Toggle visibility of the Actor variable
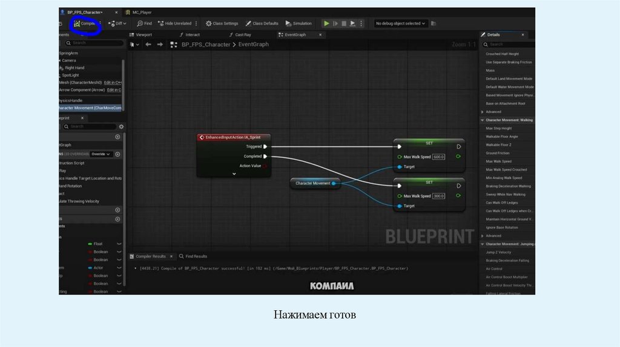 (119, 268)
